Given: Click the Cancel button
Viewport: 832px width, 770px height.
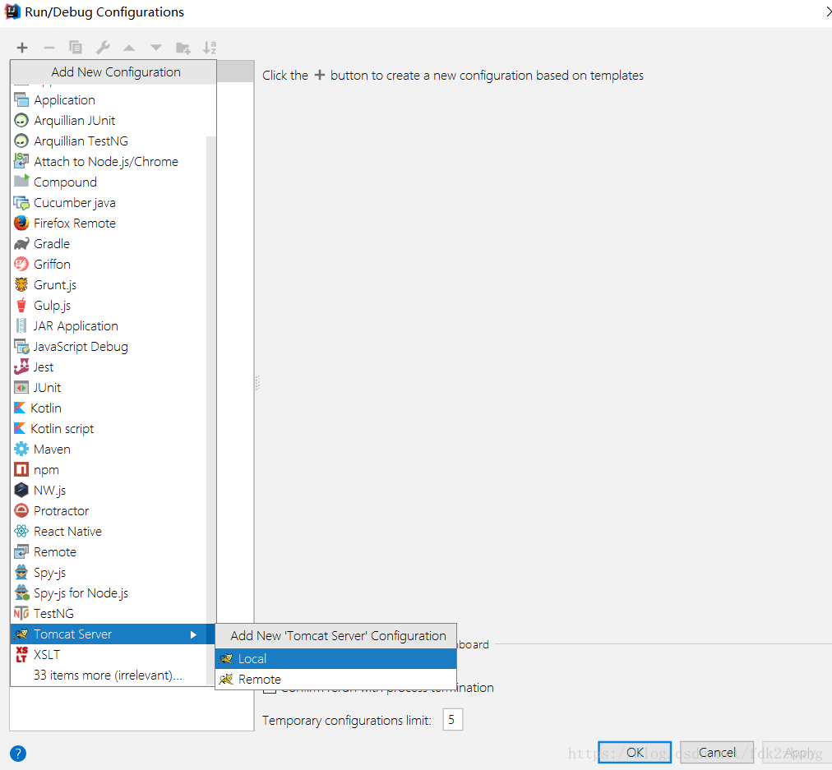Looking at the screenshot, I should click(x=717, y=753).
